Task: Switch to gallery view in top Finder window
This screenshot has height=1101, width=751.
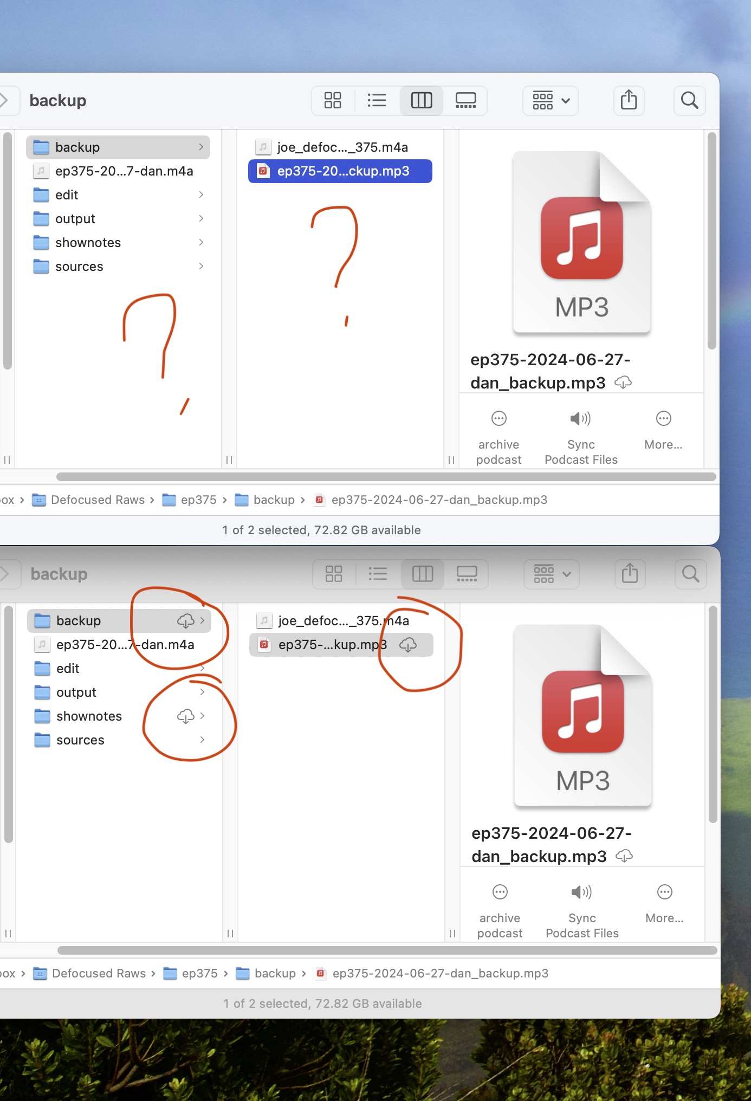Action: [x=465, y=100]
